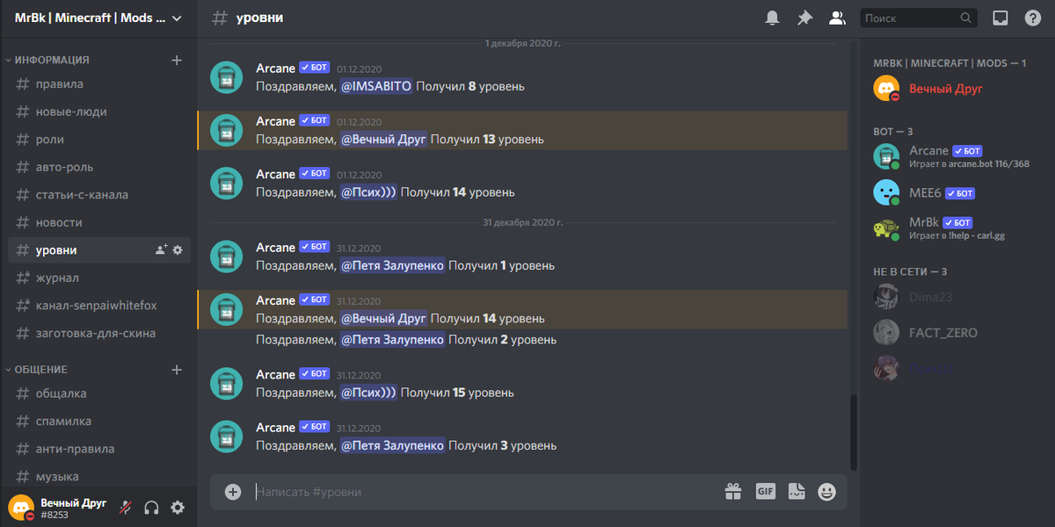Toggle headphones deafen in user panel

[151, 508]
